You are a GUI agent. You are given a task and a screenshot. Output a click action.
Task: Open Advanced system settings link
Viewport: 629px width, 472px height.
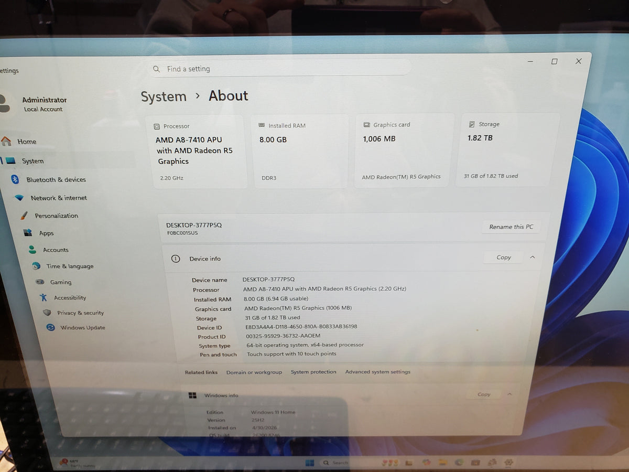coord(378,372)
